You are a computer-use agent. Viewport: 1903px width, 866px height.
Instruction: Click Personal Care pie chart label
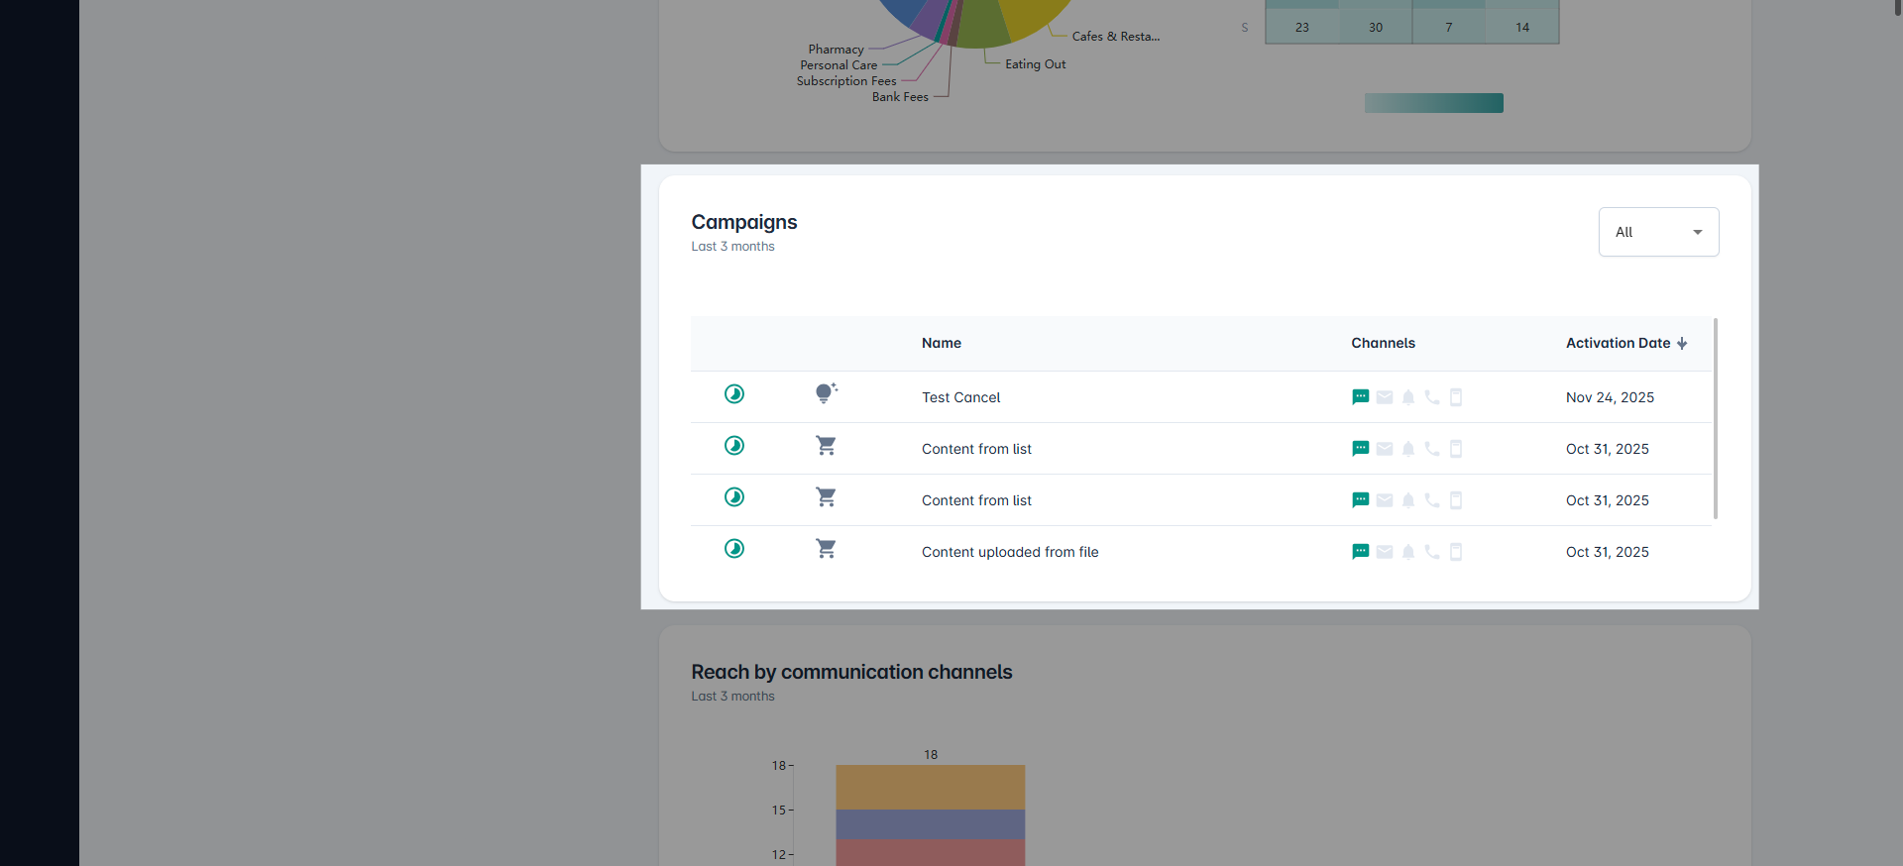point(839,65)
